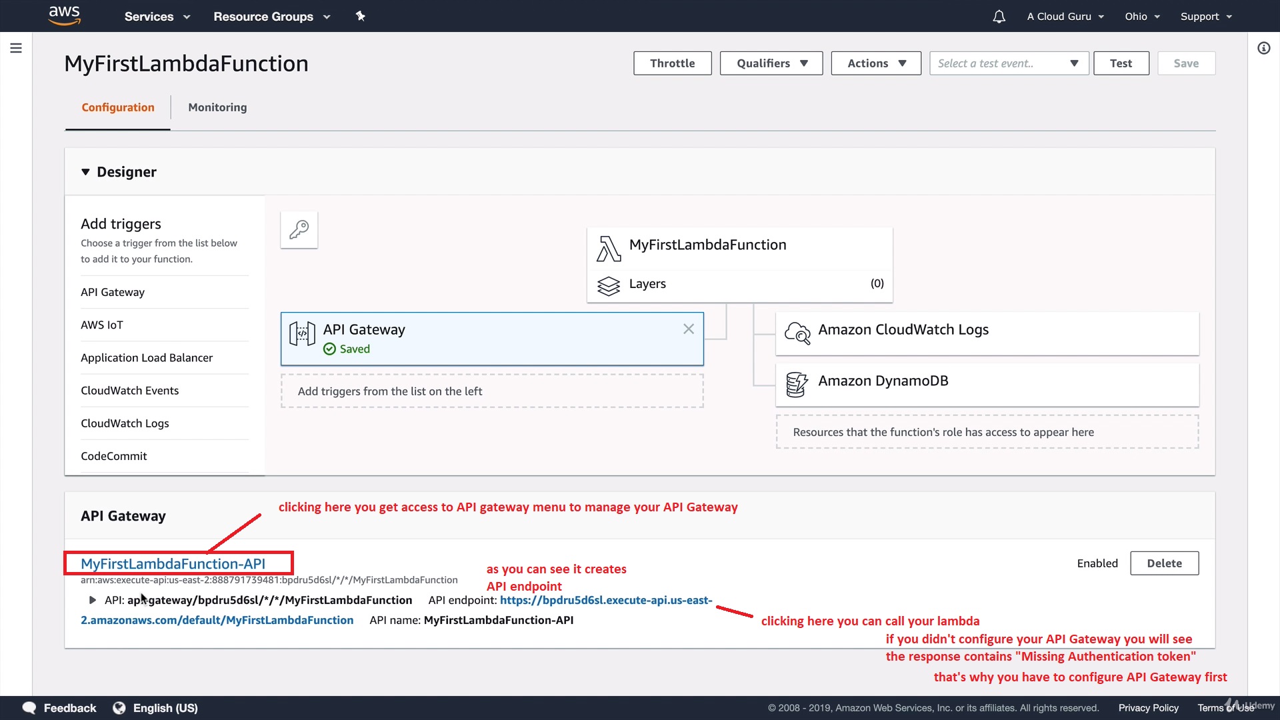Add the CloudWatch Events trigger
The width and height of the screenshot is (1280, 720).
click(130, 391)
